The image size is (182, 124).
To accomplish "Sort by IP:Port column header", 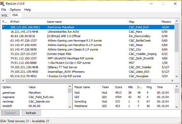I will pos(27,22).
